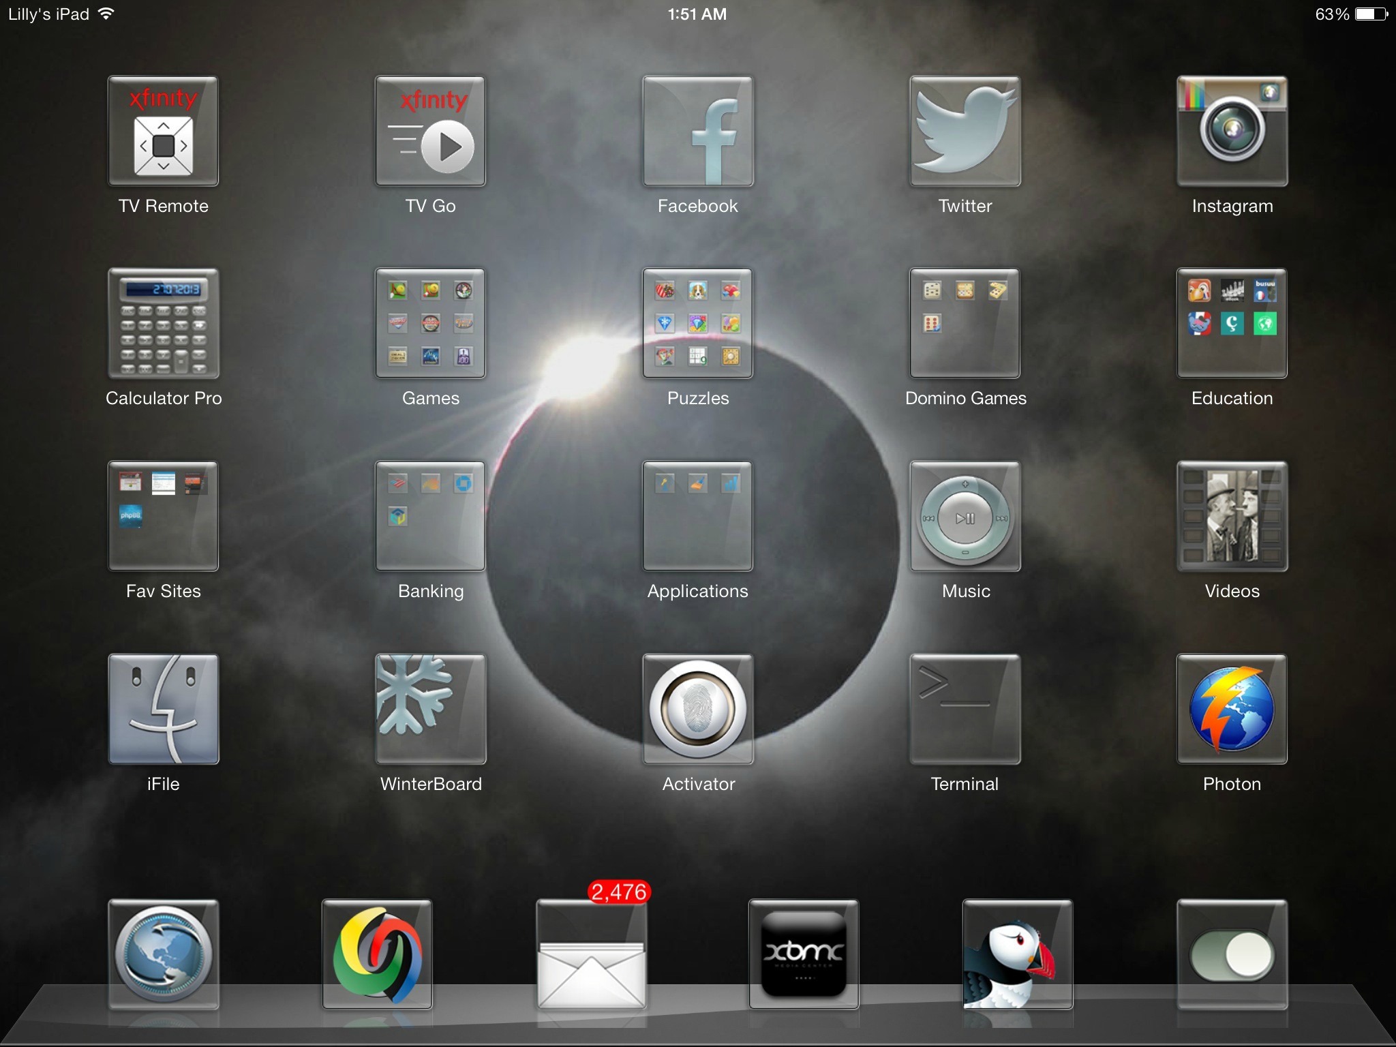Open the WinterBoard snowflake app

click(431, 709)
